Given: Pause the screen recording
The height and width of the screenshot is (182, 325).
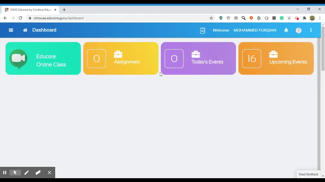Looking at the screenshot, I should click(5, 173).
